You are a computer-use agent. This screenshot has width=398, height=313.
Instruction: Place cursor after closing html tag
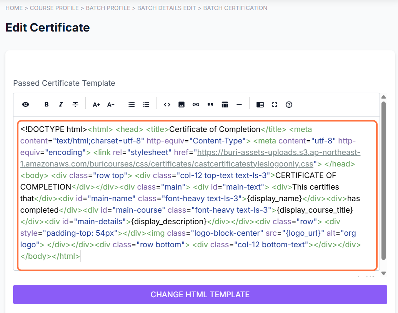coord(80,256)
